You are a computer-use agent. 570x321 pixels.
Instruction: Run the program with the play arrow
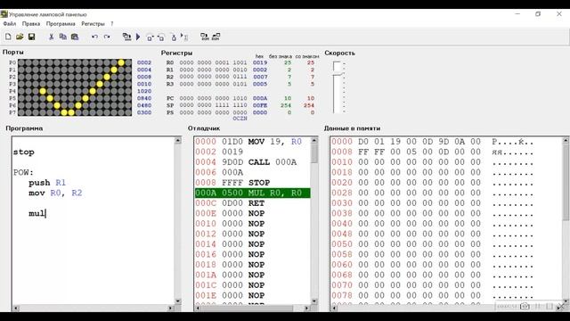pos(138,37)
